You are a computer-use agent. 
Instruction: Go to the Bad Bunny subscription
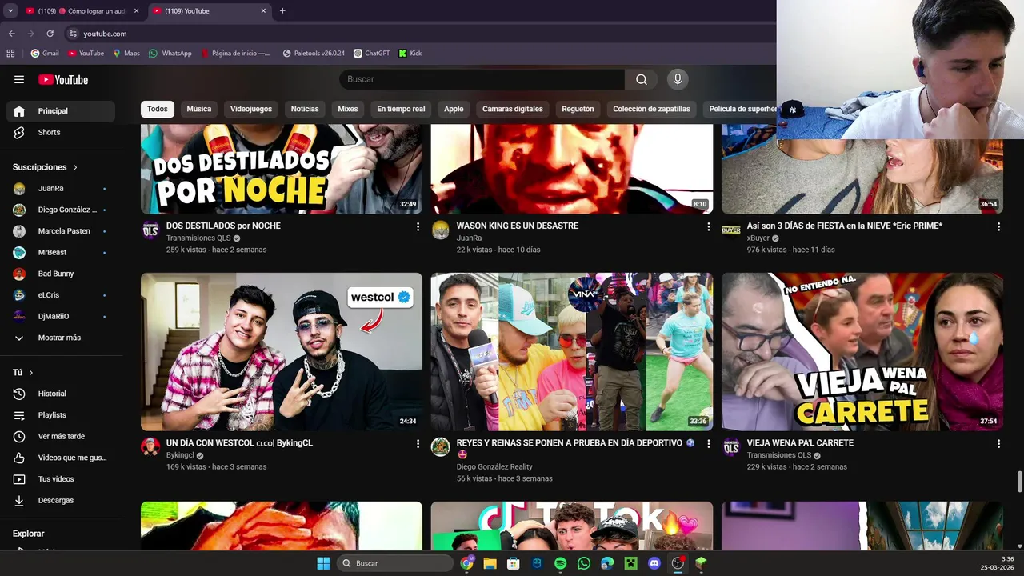[61, 274]
